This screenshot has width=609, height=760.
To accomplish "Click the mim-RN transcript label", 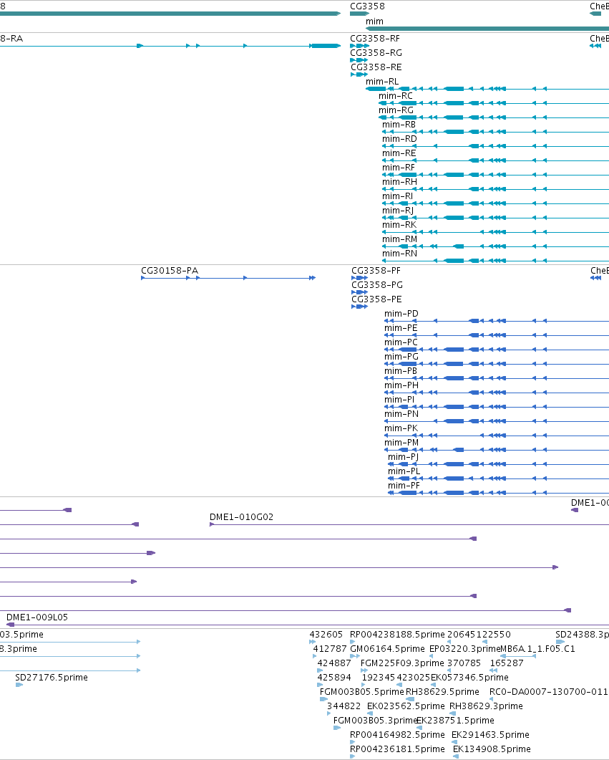I will [x=399, y=254].
